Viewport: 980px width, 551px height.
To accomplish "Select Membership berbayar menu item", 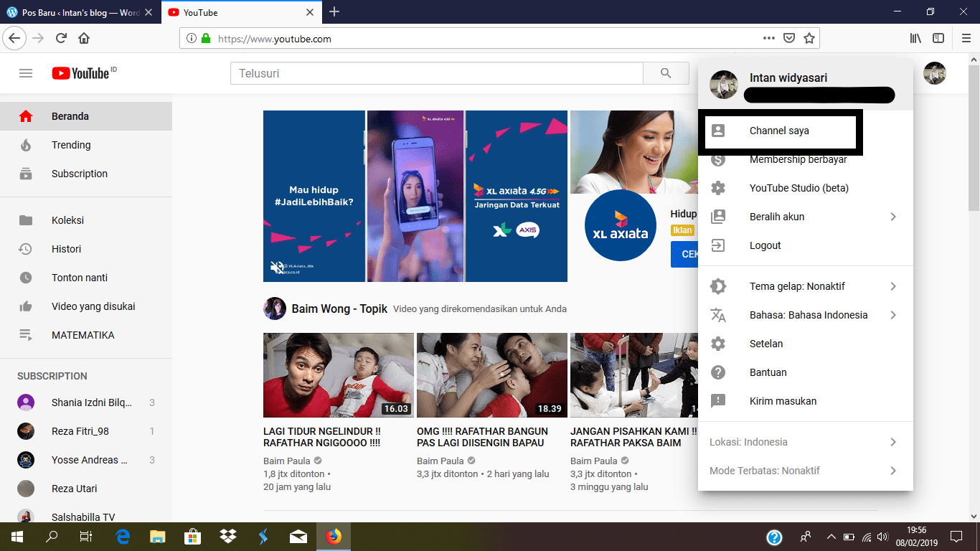I will (x=806, y=159).
